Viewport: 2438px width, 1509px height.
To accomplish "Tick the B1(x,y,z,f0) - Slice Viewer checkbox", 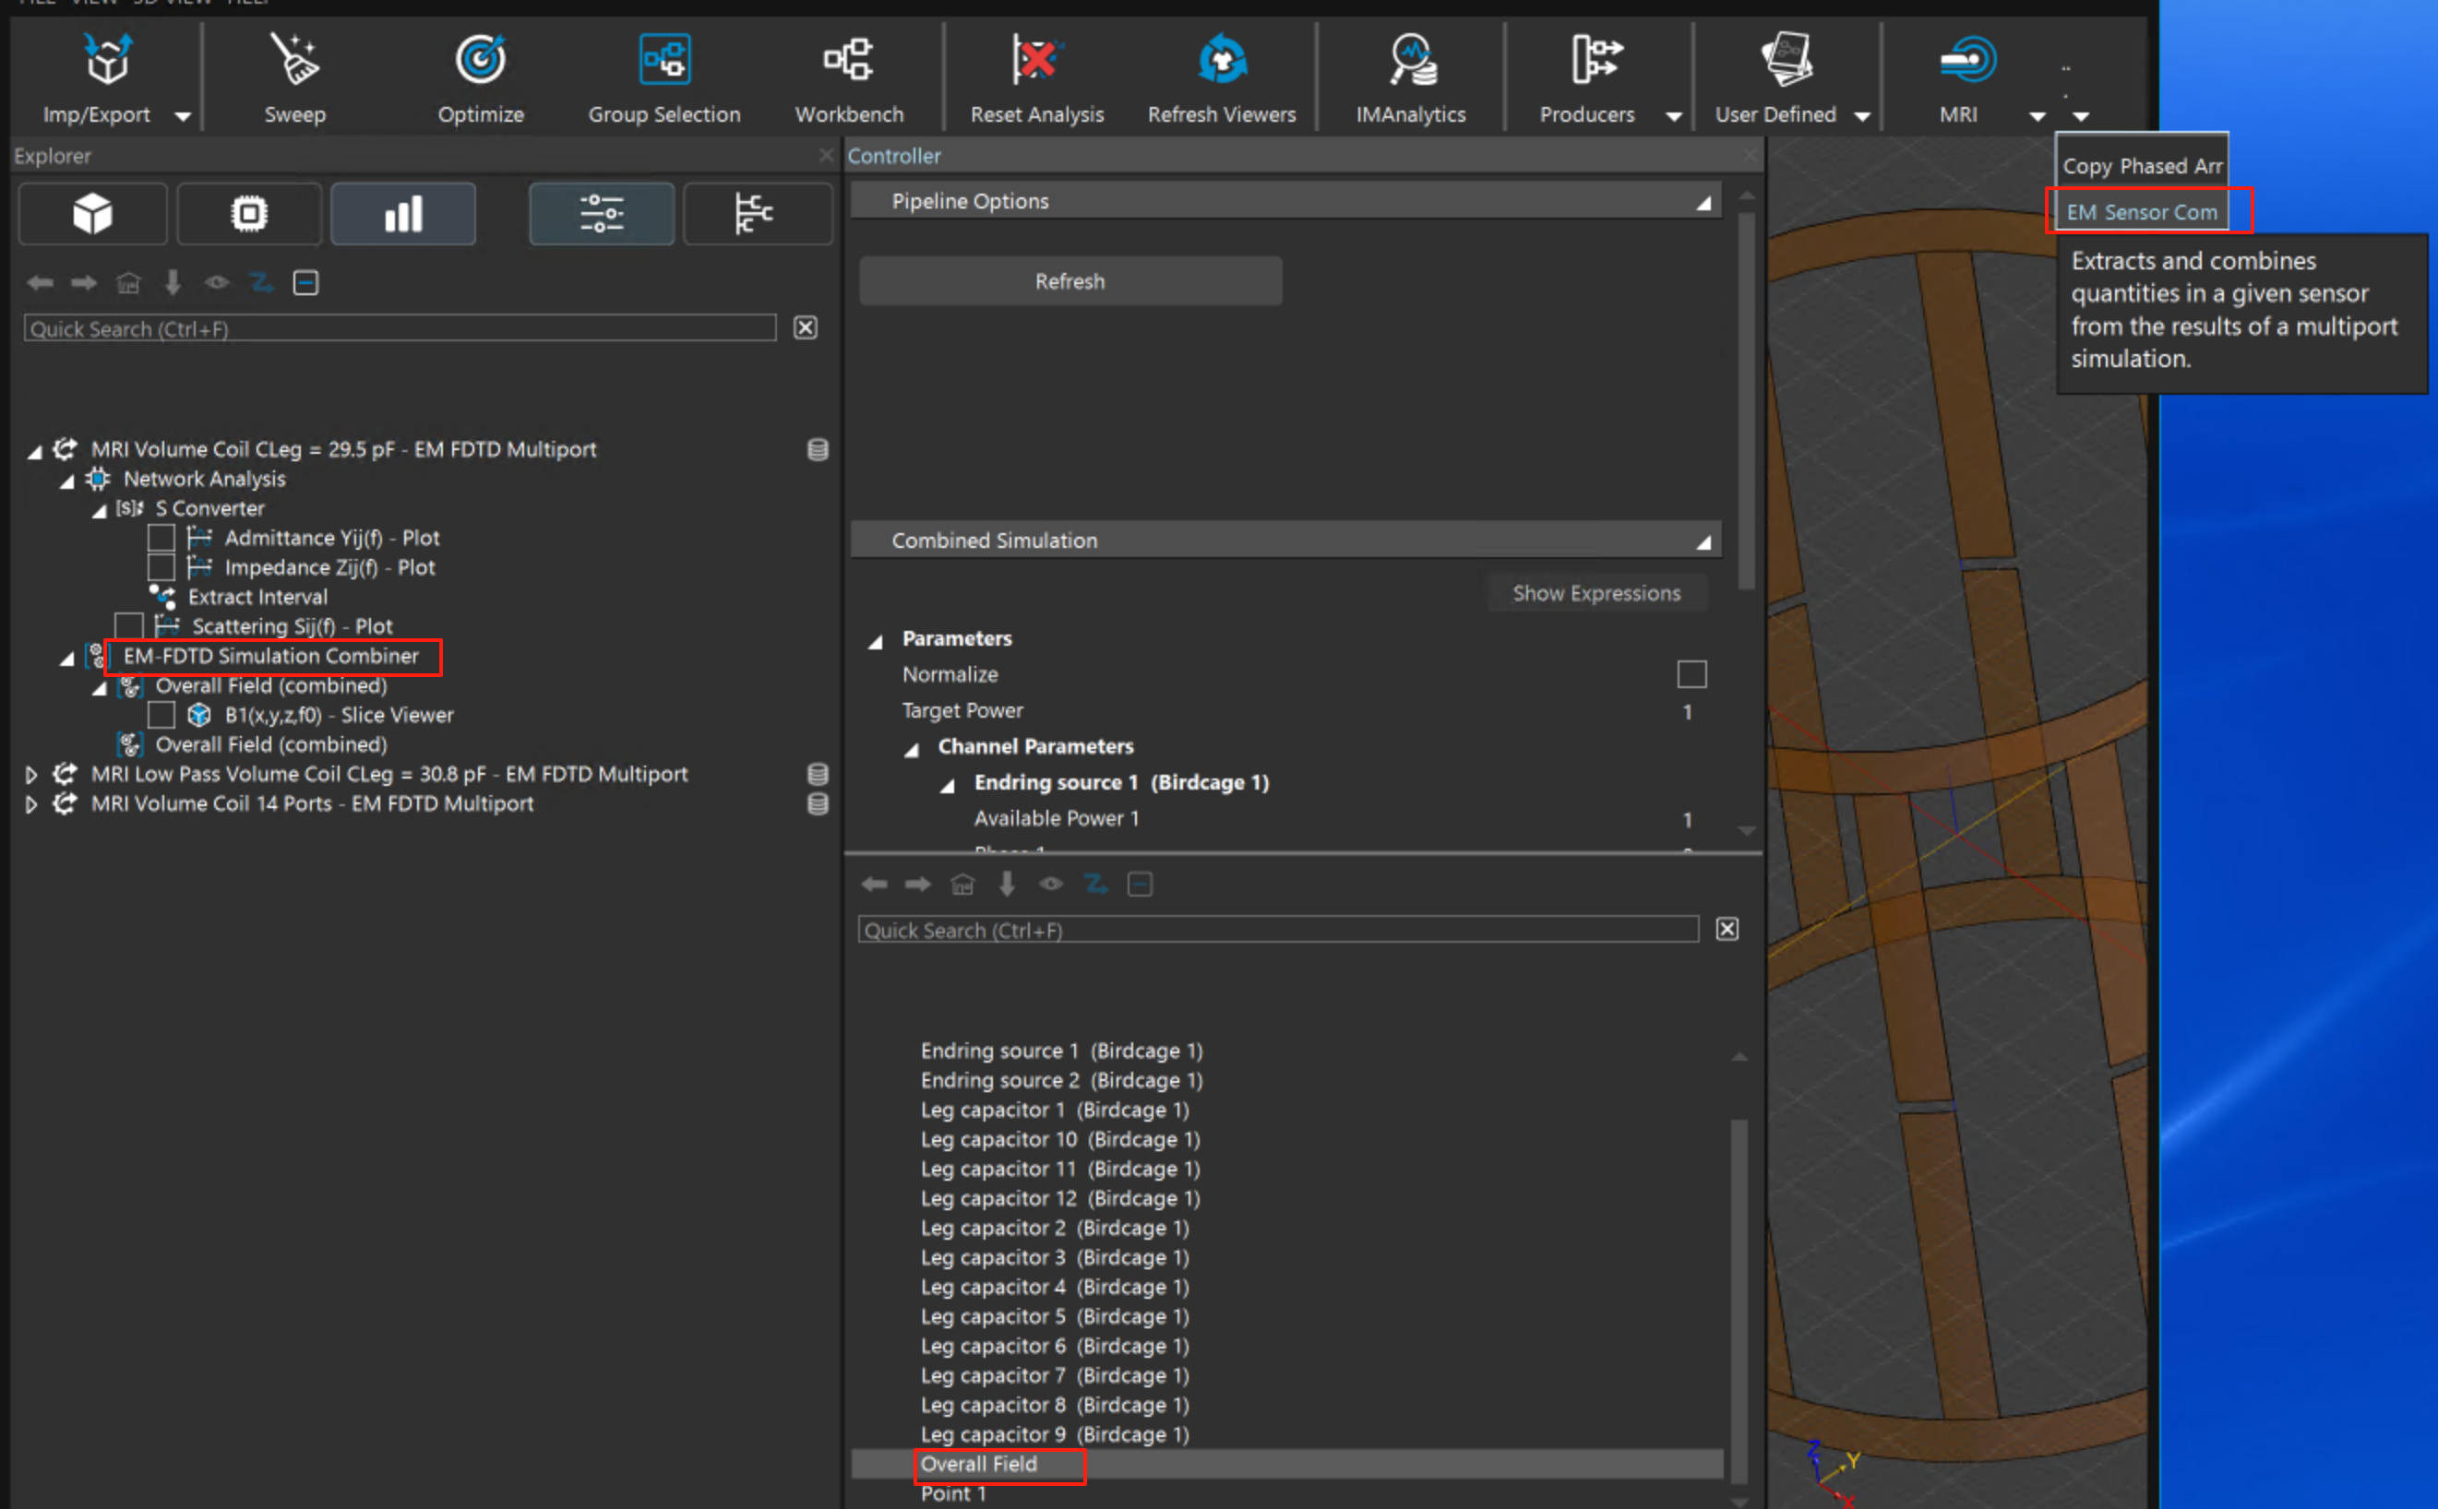I will pos(161,715).
